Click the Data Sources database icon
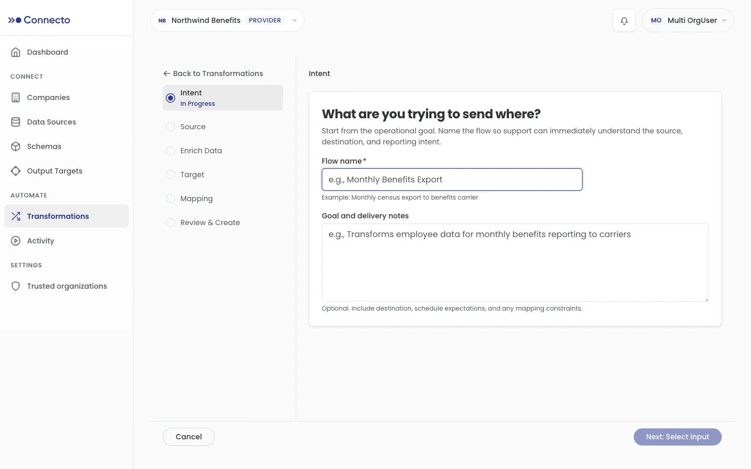The width and height of the screenshot is (751, 469). point(16,122)
